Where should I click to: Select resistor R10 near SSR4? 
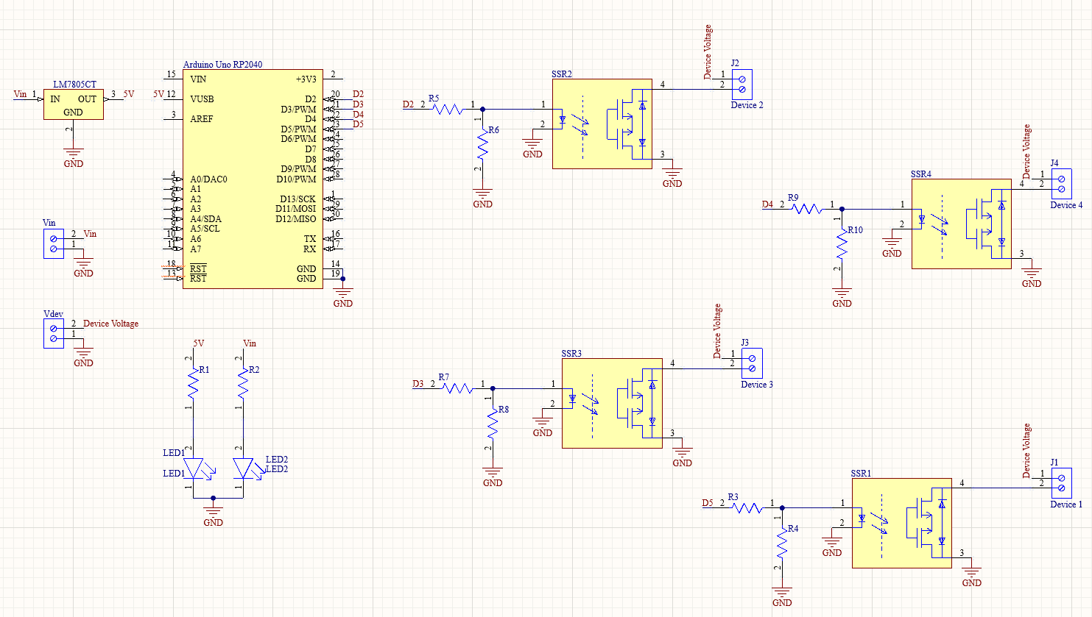(x=842, y=248)
